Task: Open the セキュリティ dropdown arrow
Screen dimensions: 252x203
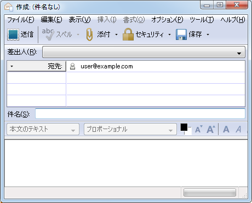Action: click(169, 34)
